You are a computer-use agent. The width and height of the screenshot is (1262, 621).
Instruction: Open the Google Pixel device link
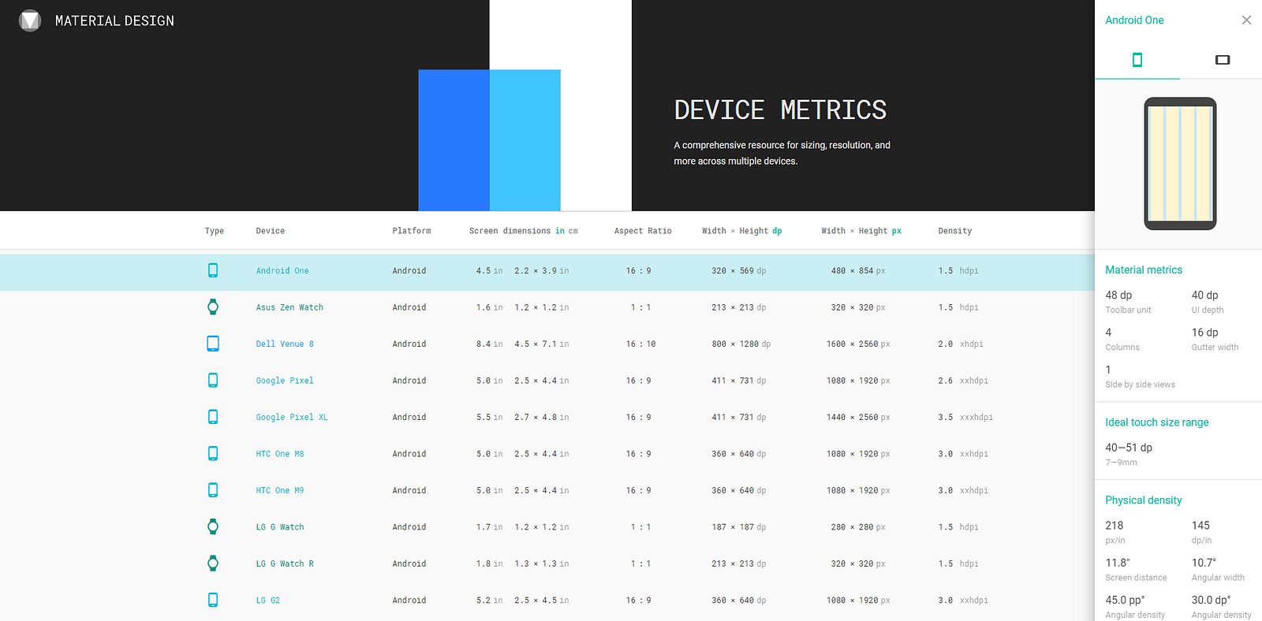coord(285,381)
